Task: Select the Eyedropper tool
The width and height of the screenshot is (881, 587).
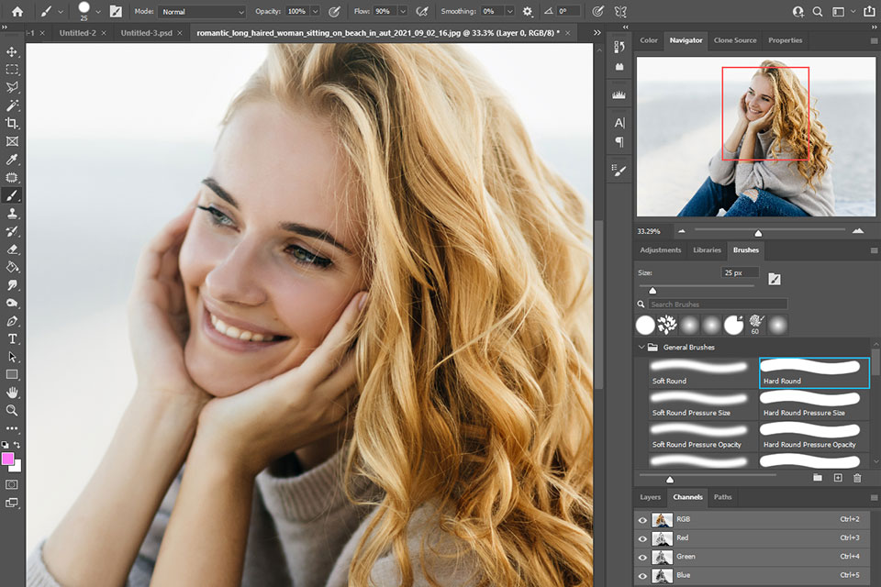Action: pos(12,159)
